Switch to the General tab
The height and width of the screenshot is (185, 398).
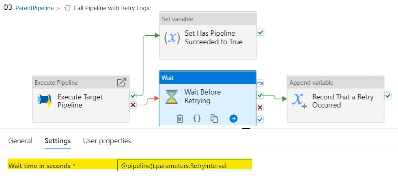20,141
